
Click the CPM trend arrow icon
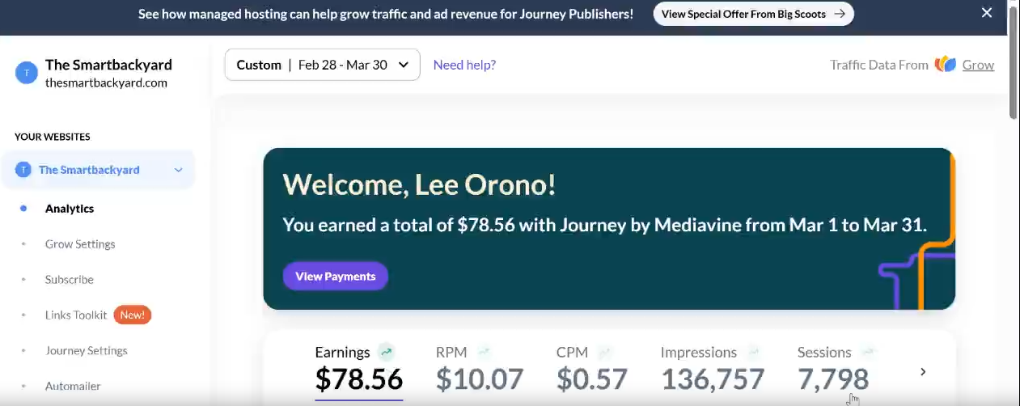pos(604,352)
